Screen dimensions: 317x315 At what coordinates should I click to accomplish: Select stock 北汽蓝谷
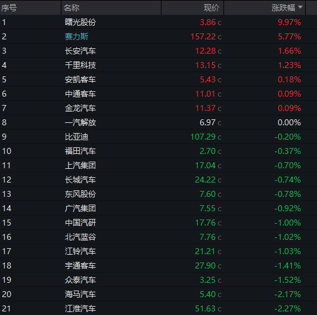click(x=80, y=237)
